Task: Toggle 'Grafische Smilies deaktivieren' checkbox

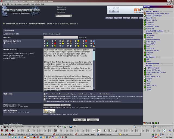Action: [x=45, y=99]
